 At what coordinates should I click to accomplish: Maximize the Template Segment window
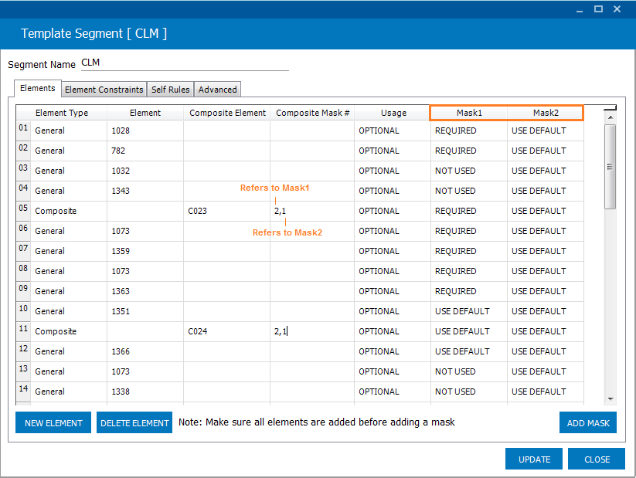(598, 9)
